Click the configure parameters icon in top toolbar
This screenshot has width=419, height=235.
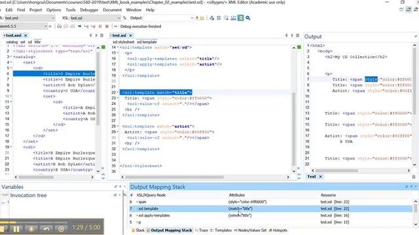click(211, 18)
